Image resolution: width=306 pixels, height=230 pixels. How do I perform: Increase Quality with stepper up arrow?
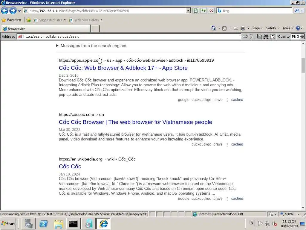click(302, 35)
